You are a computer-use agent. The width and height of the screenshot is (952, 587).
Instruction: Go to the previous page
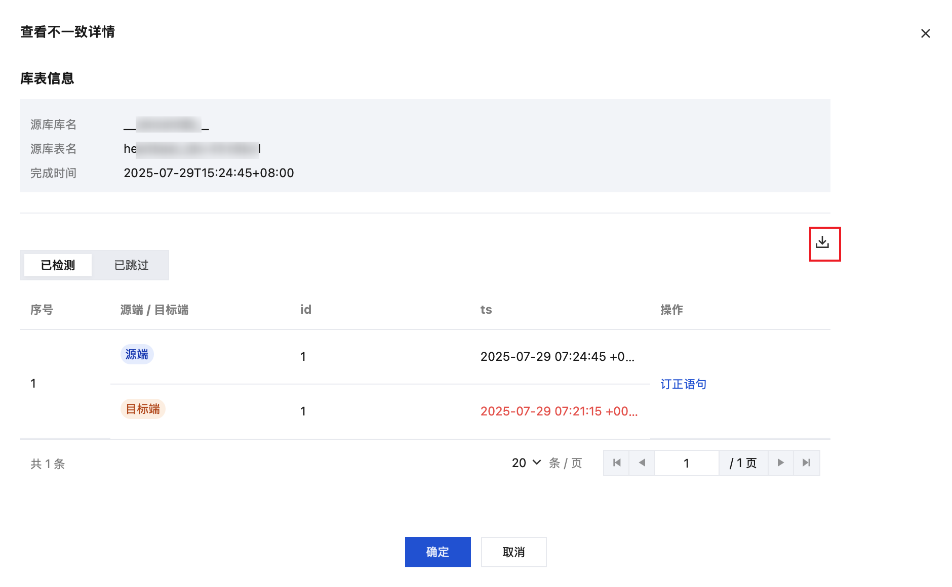coord(642,463)
